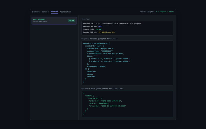The image size is (206, 129).
Task: Click the "data": { line in response
Action: (x=89, y=96)
